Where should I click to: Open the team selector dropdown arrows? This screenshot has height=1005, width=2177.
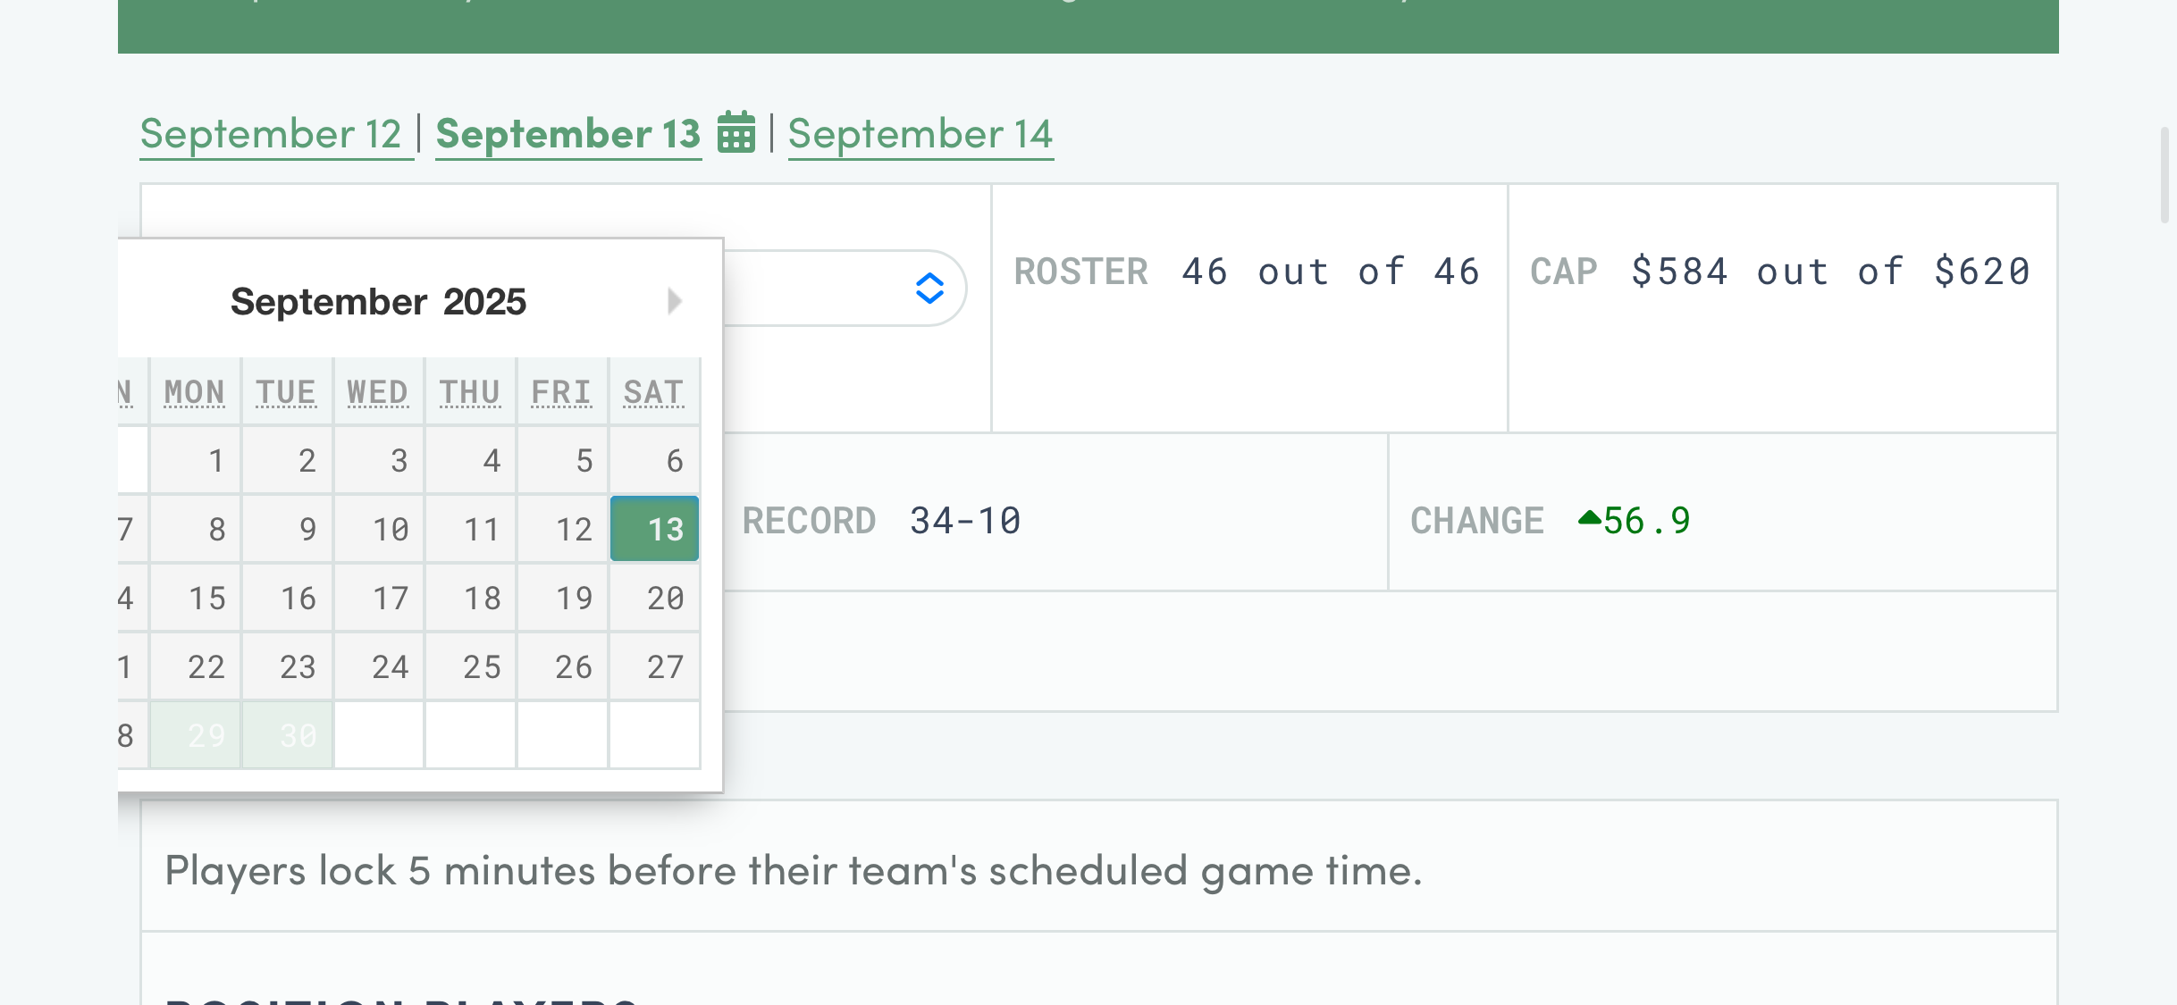tap(929, 289)
